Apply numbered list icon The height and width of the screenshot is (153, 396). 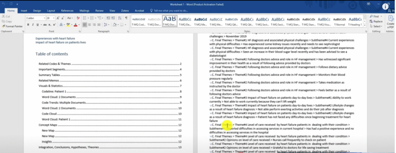[x=92, y=18]
